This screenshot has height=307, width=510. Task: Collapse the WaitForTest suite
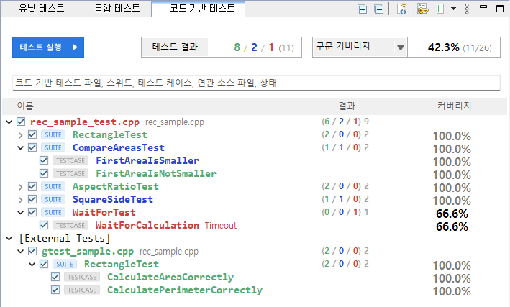coord(20,213)
